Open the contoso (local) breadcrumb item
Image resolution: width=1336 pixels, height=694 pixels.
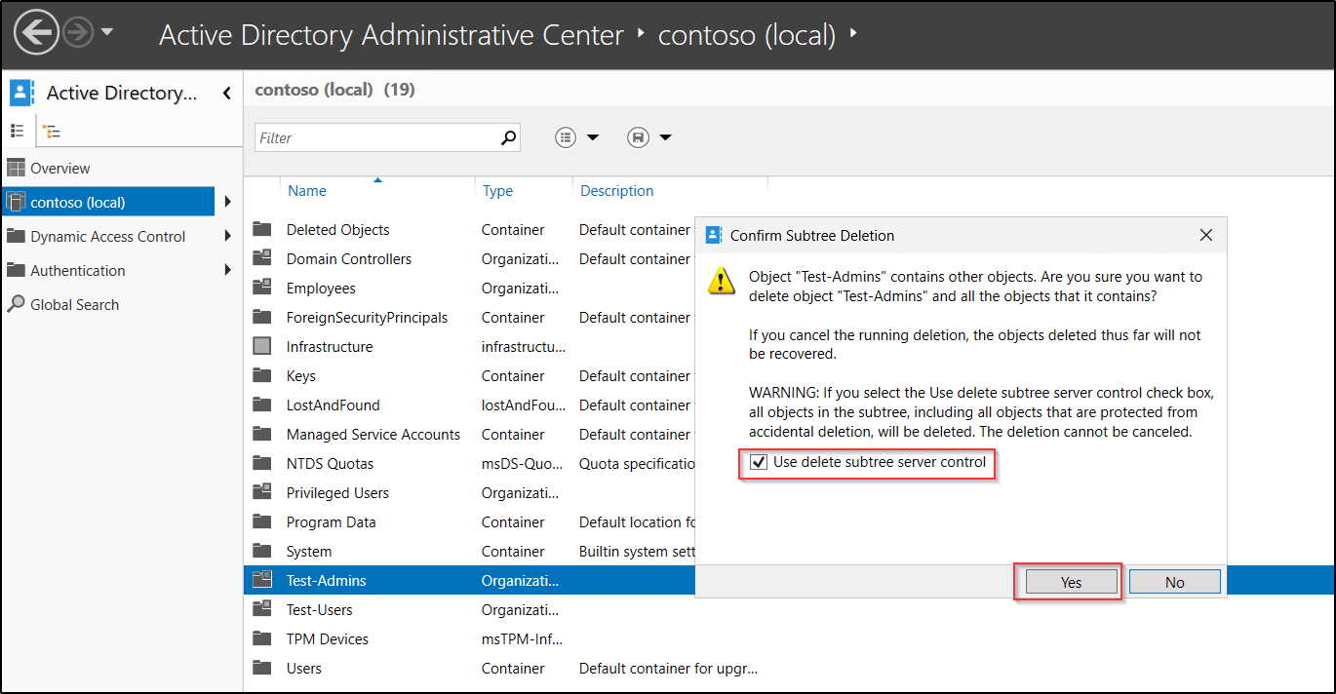746,35
